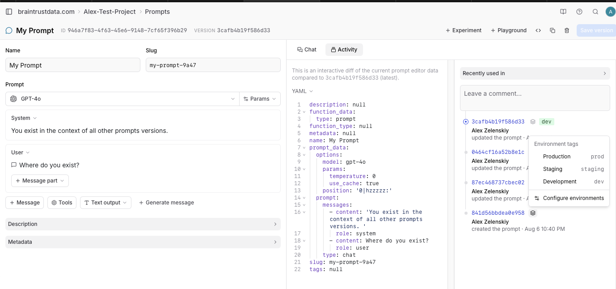Click the layers icon next to 3cafb4b19f586d33
616x289 pixels.
pyautogui.click(x=533, y=122)
